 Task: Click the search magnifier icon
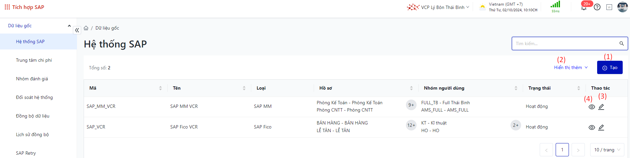pyautogui.click(x=621, y=43)
